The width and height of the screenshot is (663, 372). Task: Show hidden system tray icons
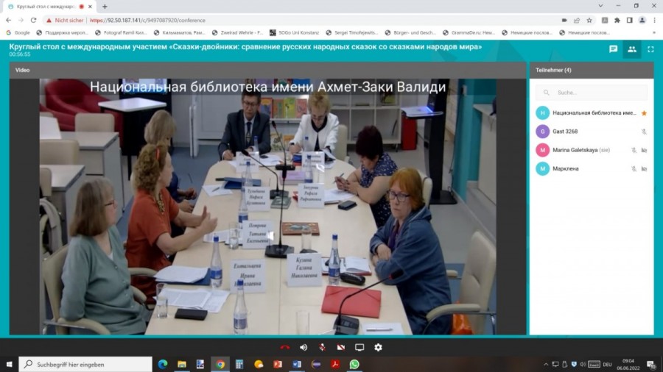pos(545,364)
